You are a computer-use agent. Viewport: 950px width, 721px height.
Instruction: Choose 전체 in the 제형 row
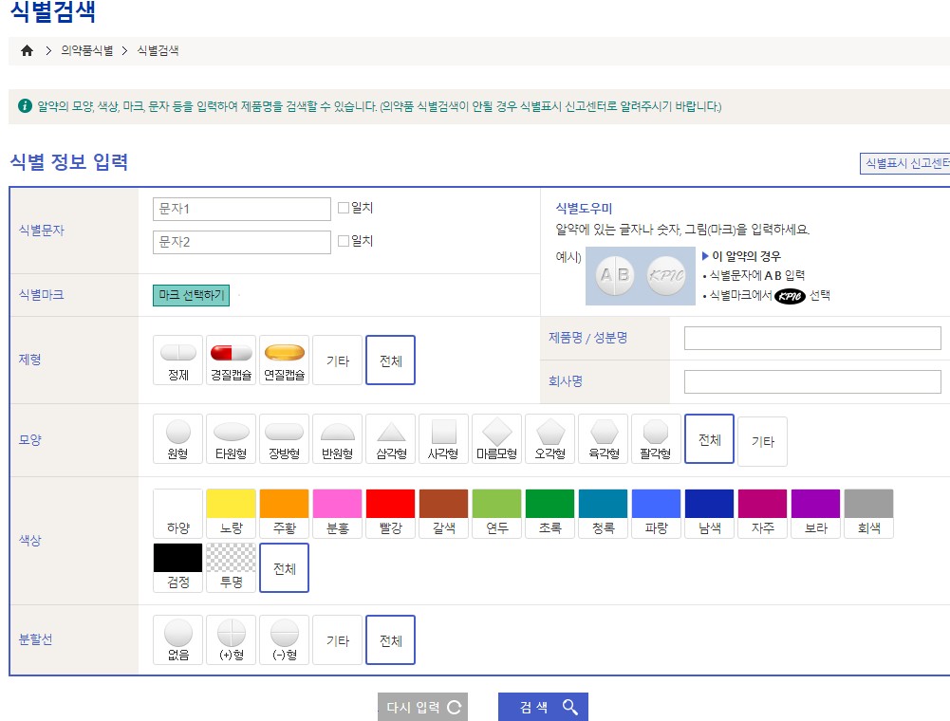(391, 360)
